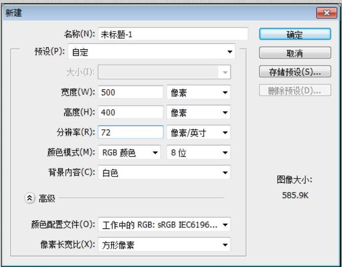342x267 pixels.
Task: Open the 像素长宽比 dropdown showing 方形像素
Action: coord(164,245)
